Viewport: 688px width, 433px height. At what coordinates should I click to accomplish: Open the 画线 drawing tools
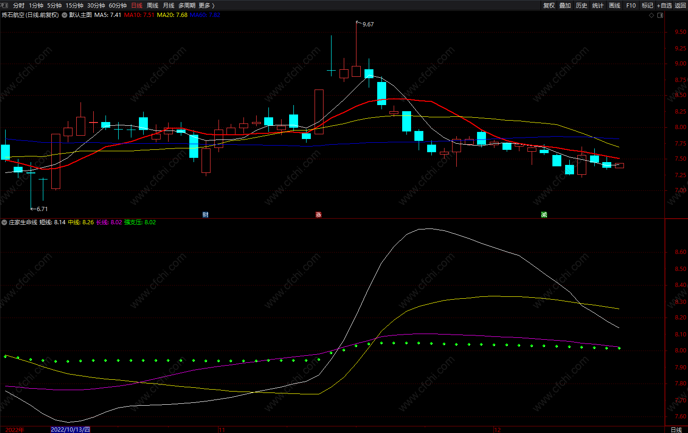point(615,5)
